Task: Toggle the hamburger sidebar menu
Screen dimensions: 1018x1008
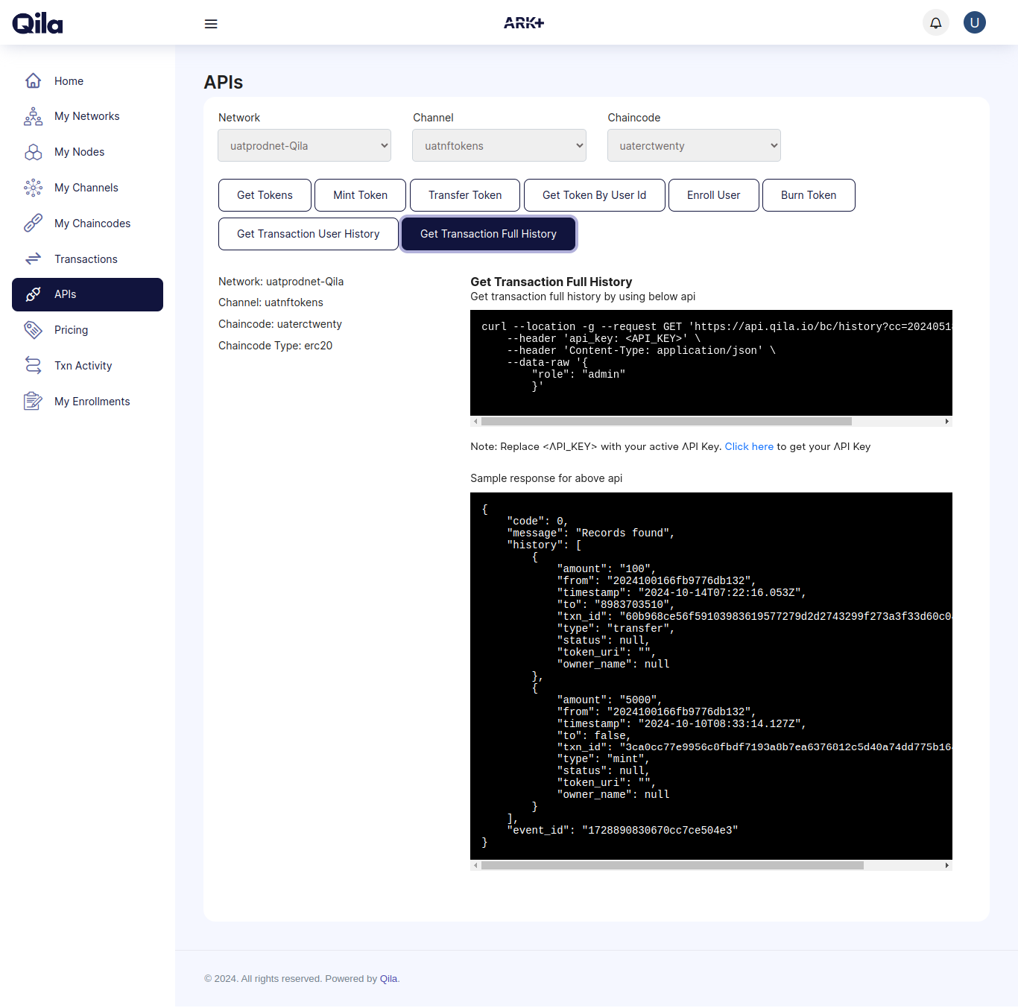Action: click(211, 24)
